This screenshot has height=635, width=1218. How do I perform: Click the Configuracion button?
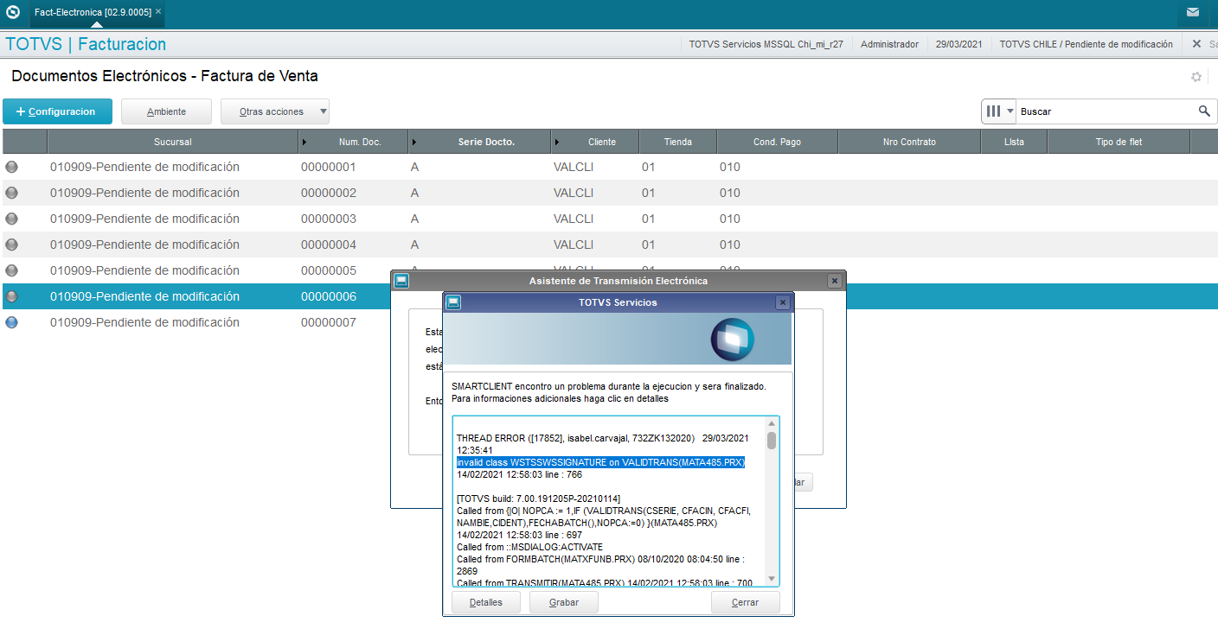57,111
